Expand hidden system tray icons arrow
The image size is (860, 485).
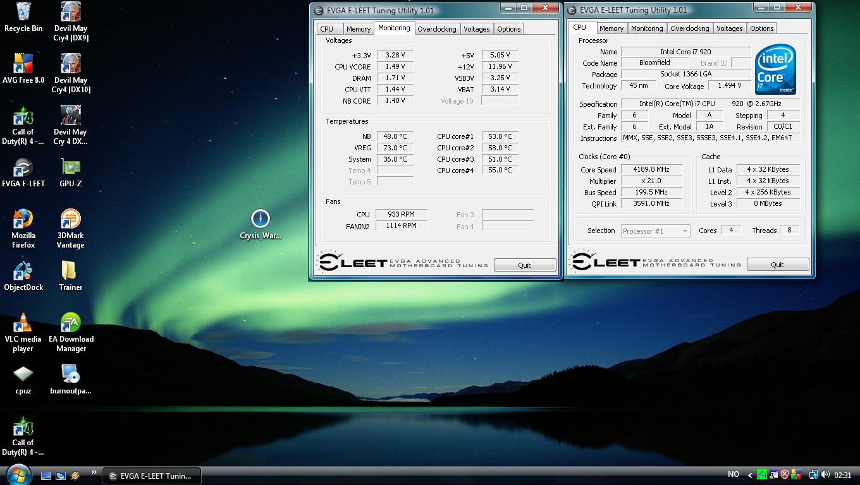click(x=750, y=475)
